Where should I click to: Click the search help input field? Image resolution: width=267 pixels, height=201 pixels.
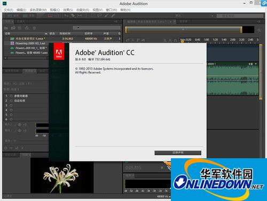tap(240, 16)
